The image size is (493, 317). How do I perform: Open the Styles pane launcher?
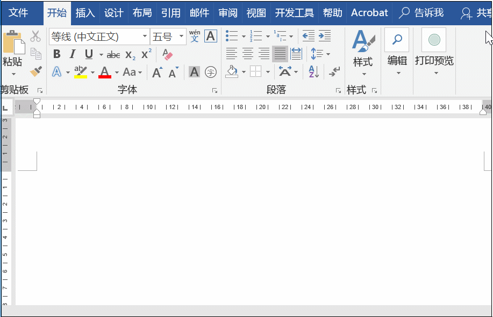[x=375, y=91]
